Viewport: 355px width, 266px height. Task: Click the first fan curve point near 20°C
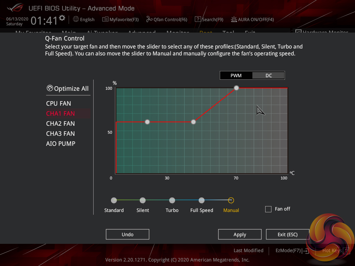[147, 122]
